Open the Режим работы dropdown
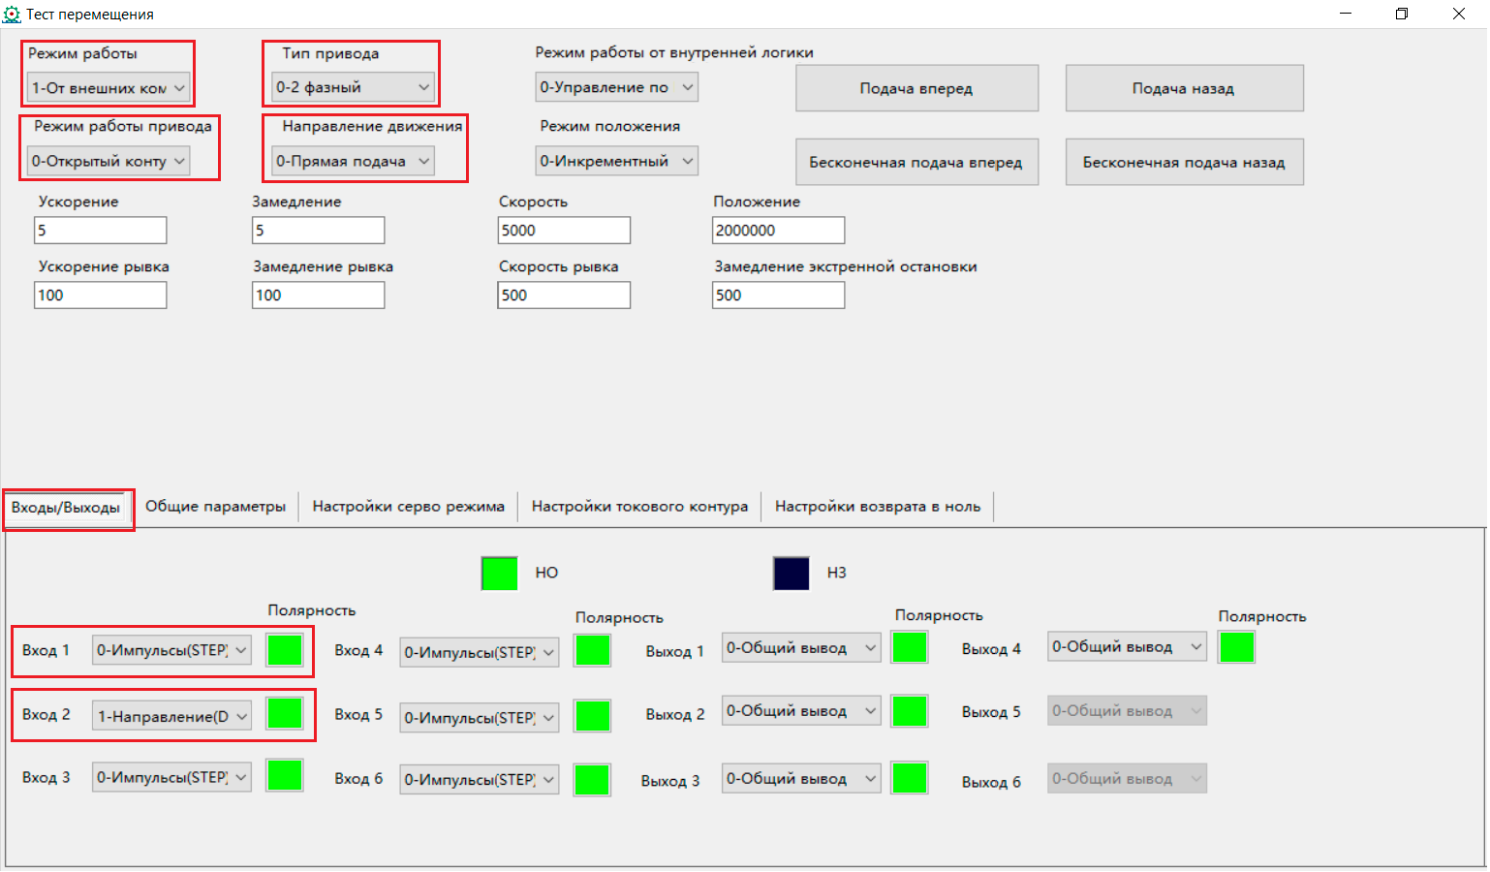 (108, 88)
